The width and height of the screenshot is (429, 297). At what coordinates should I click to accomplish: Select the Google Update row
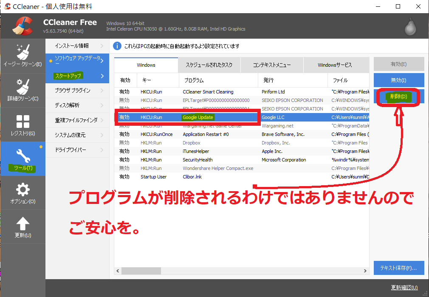point(242,117)
